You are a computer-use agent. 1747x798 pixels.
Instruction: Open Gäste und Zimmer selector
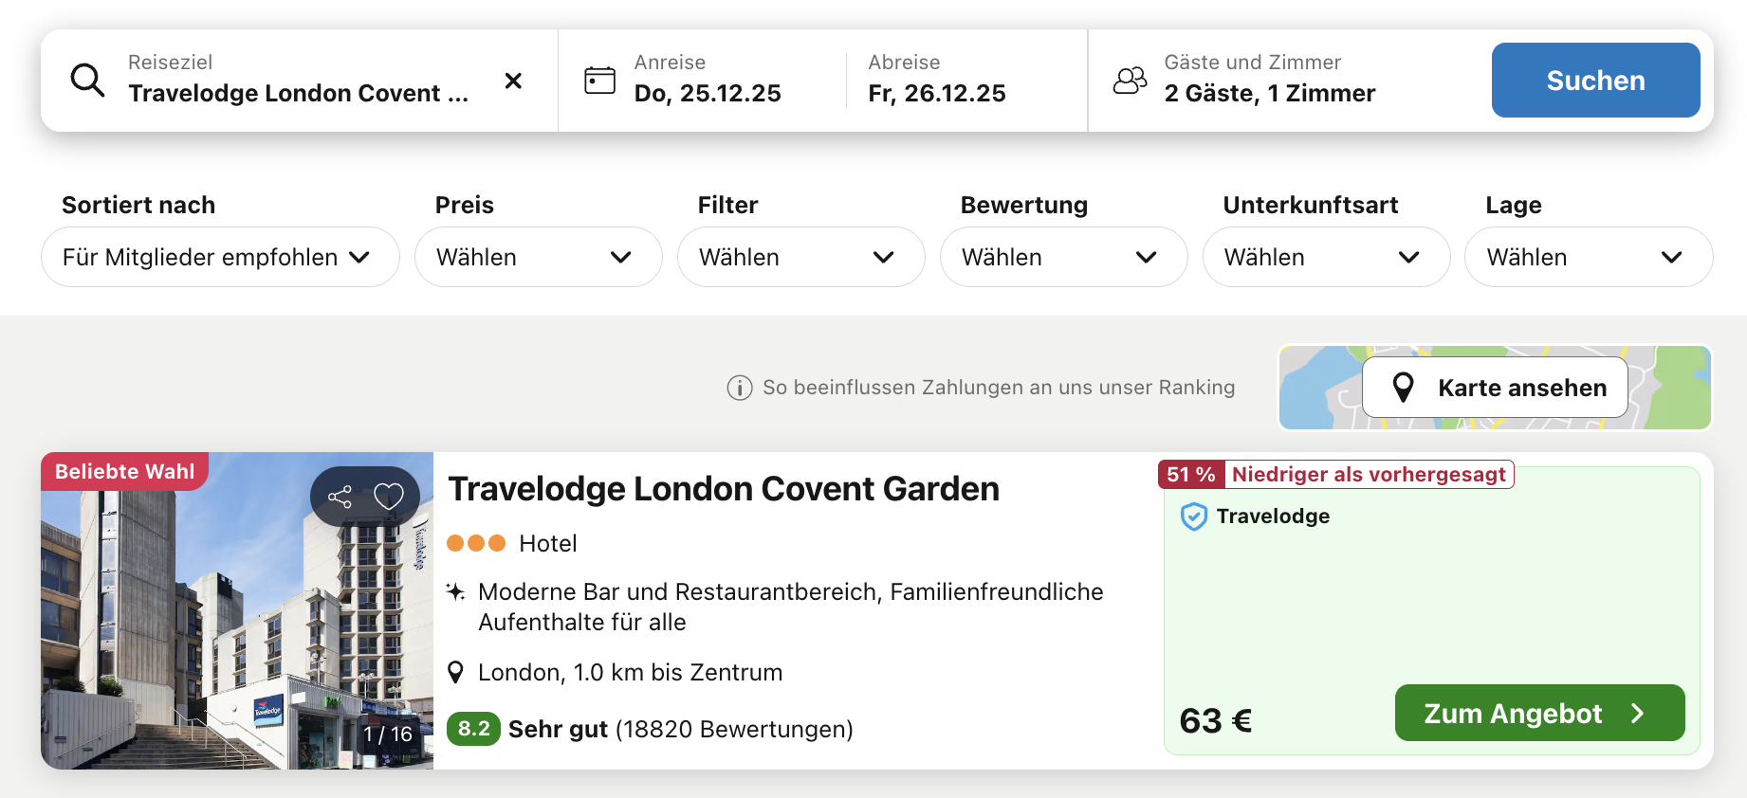pyautogui.click(x=1269, y=81)
